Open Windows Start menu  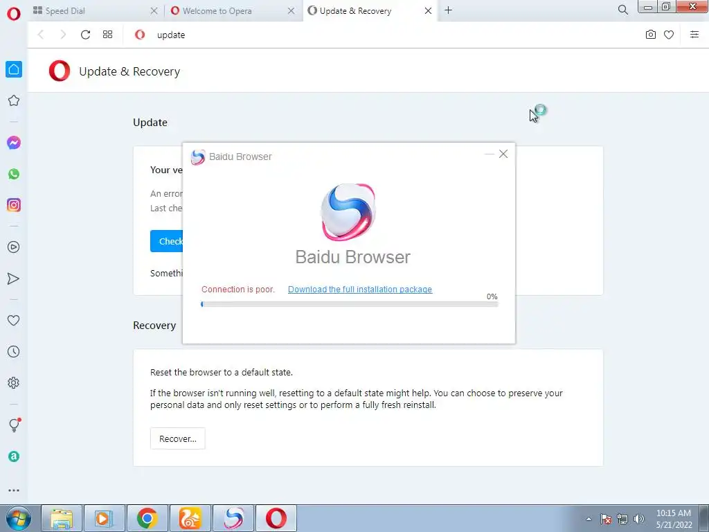pyautogui.click(x=18, y=518)
